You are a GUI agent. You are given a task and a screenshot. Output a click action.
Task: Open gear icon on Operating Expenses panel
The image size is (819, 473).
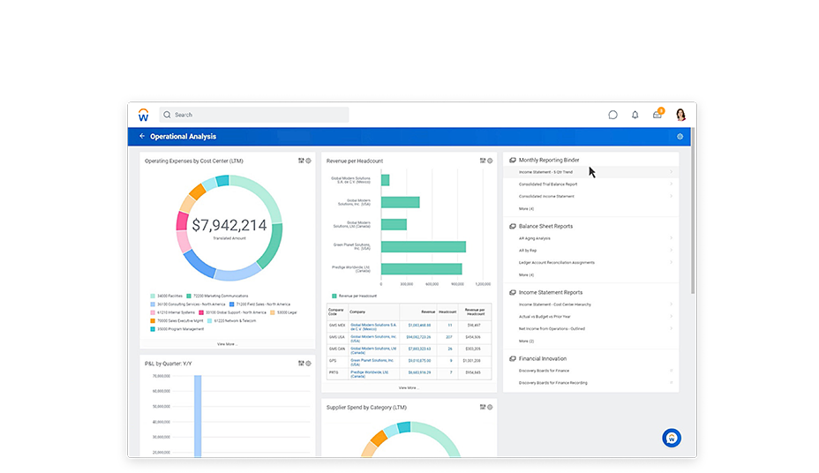308,161
